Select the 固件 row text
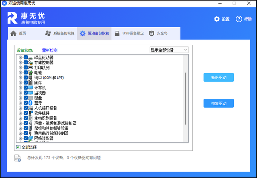257x178 pixels. click(x=38, y=83)
